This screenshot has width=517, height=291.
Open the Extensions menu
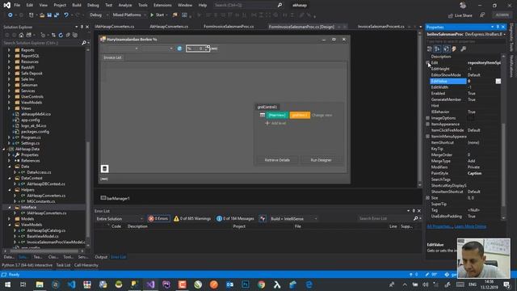(162, 6)
